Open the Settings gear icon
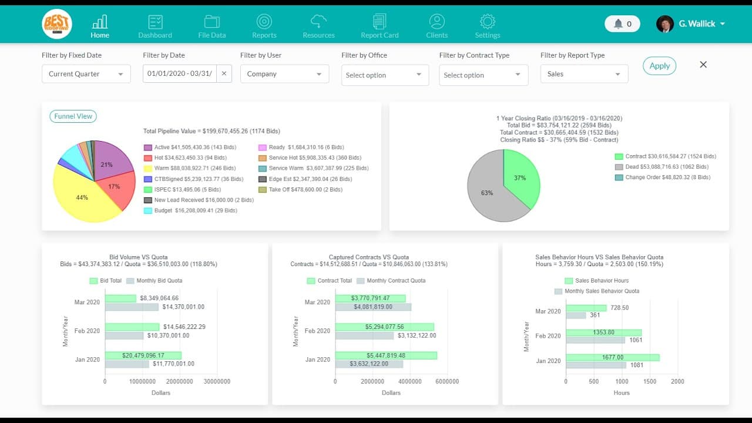This screenshot has height=423, width=752. coord(487,22)
